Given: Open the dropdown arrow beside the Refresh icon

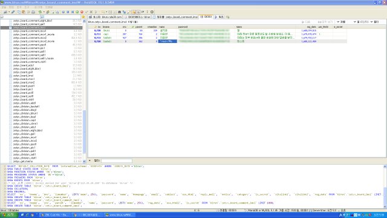Looking at the screenshot, I should pos(44,12).
